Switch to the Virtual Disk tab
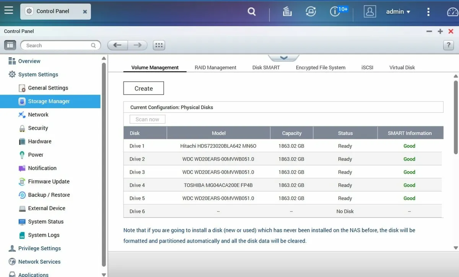The width and height of the screenshot is (459, 277). (402, 68)
